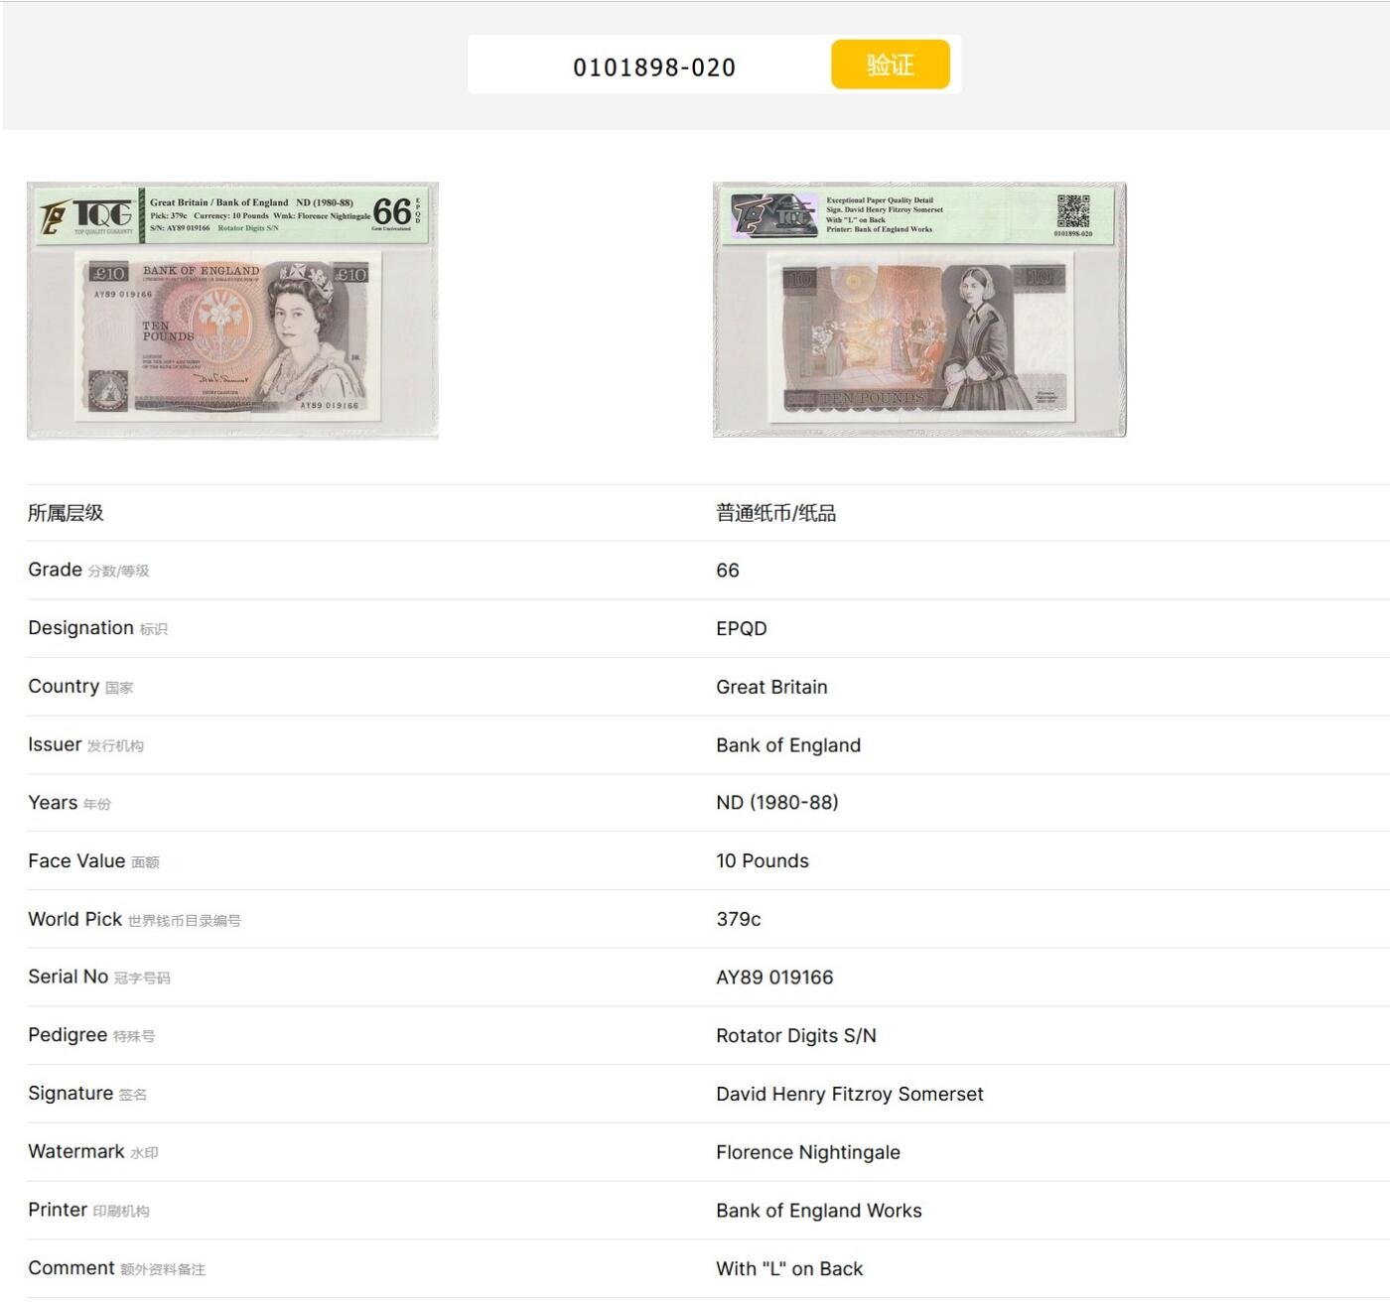Select pedigree value Rotator Digits S/N

point(796,1036)
